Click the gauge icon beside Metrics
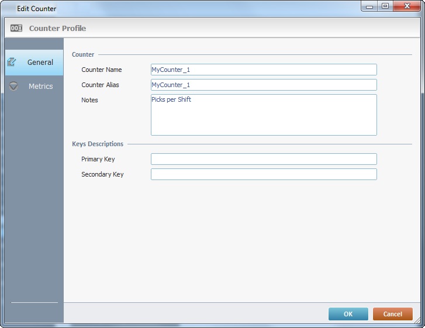 [x=13, y=86]
